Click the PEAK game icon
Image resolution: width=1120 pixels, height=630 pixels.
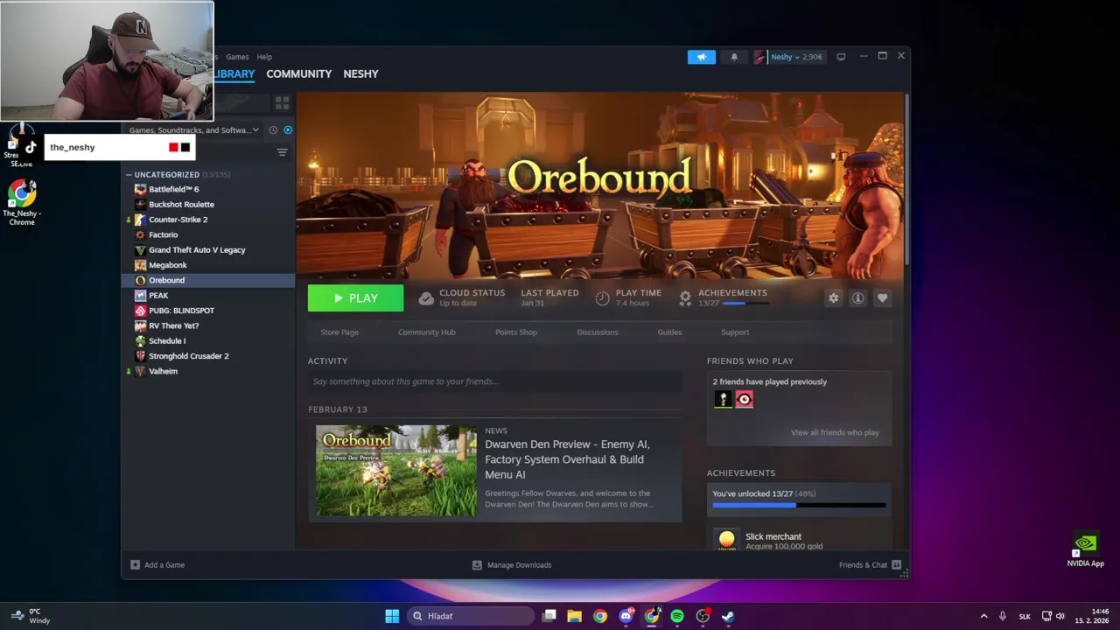(140, 296)
